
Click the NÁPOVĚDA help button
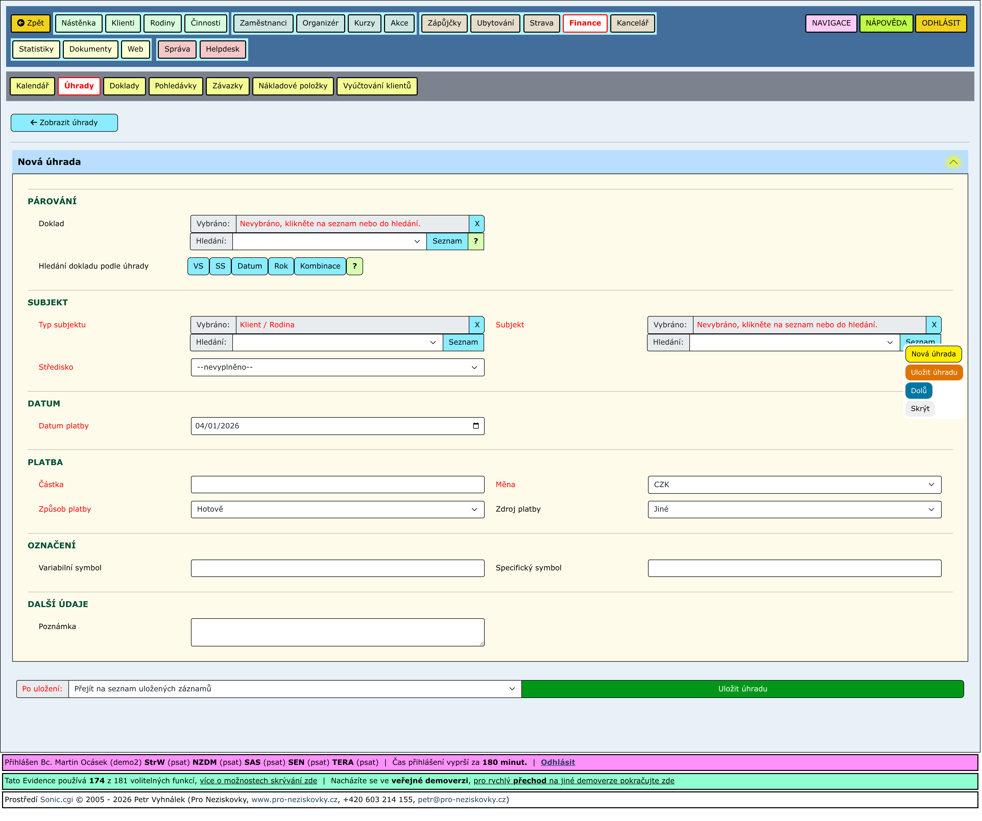point(886,23)
